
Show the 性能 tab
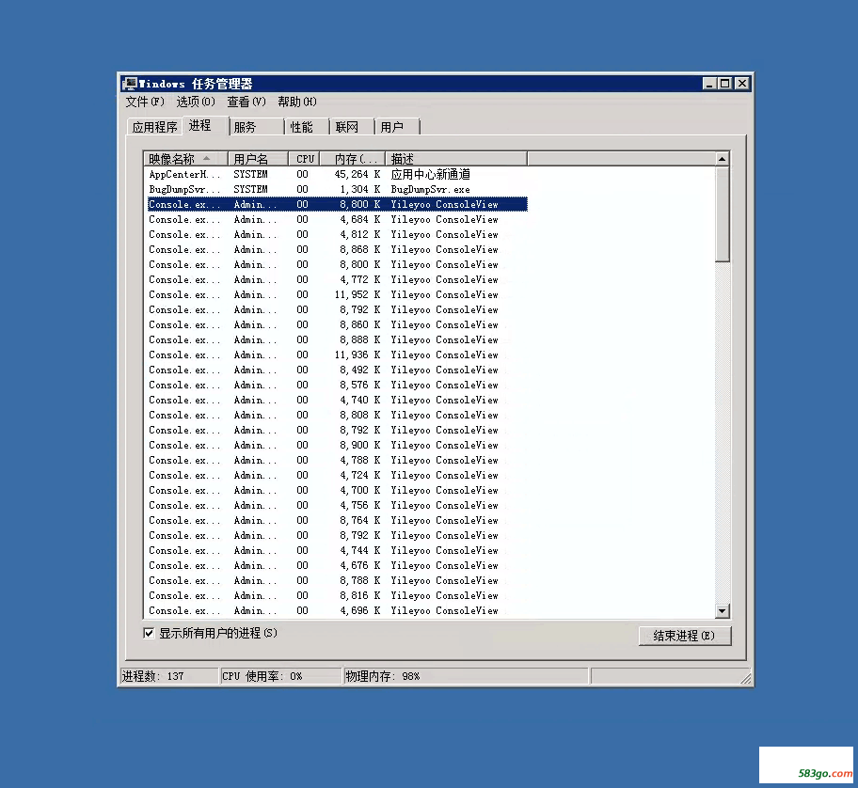(307, 127)
